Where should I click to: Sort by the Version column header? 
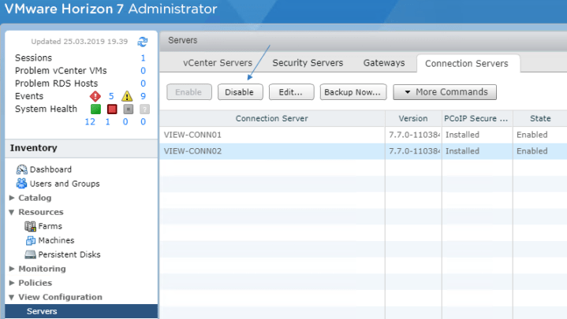point(413,118)
